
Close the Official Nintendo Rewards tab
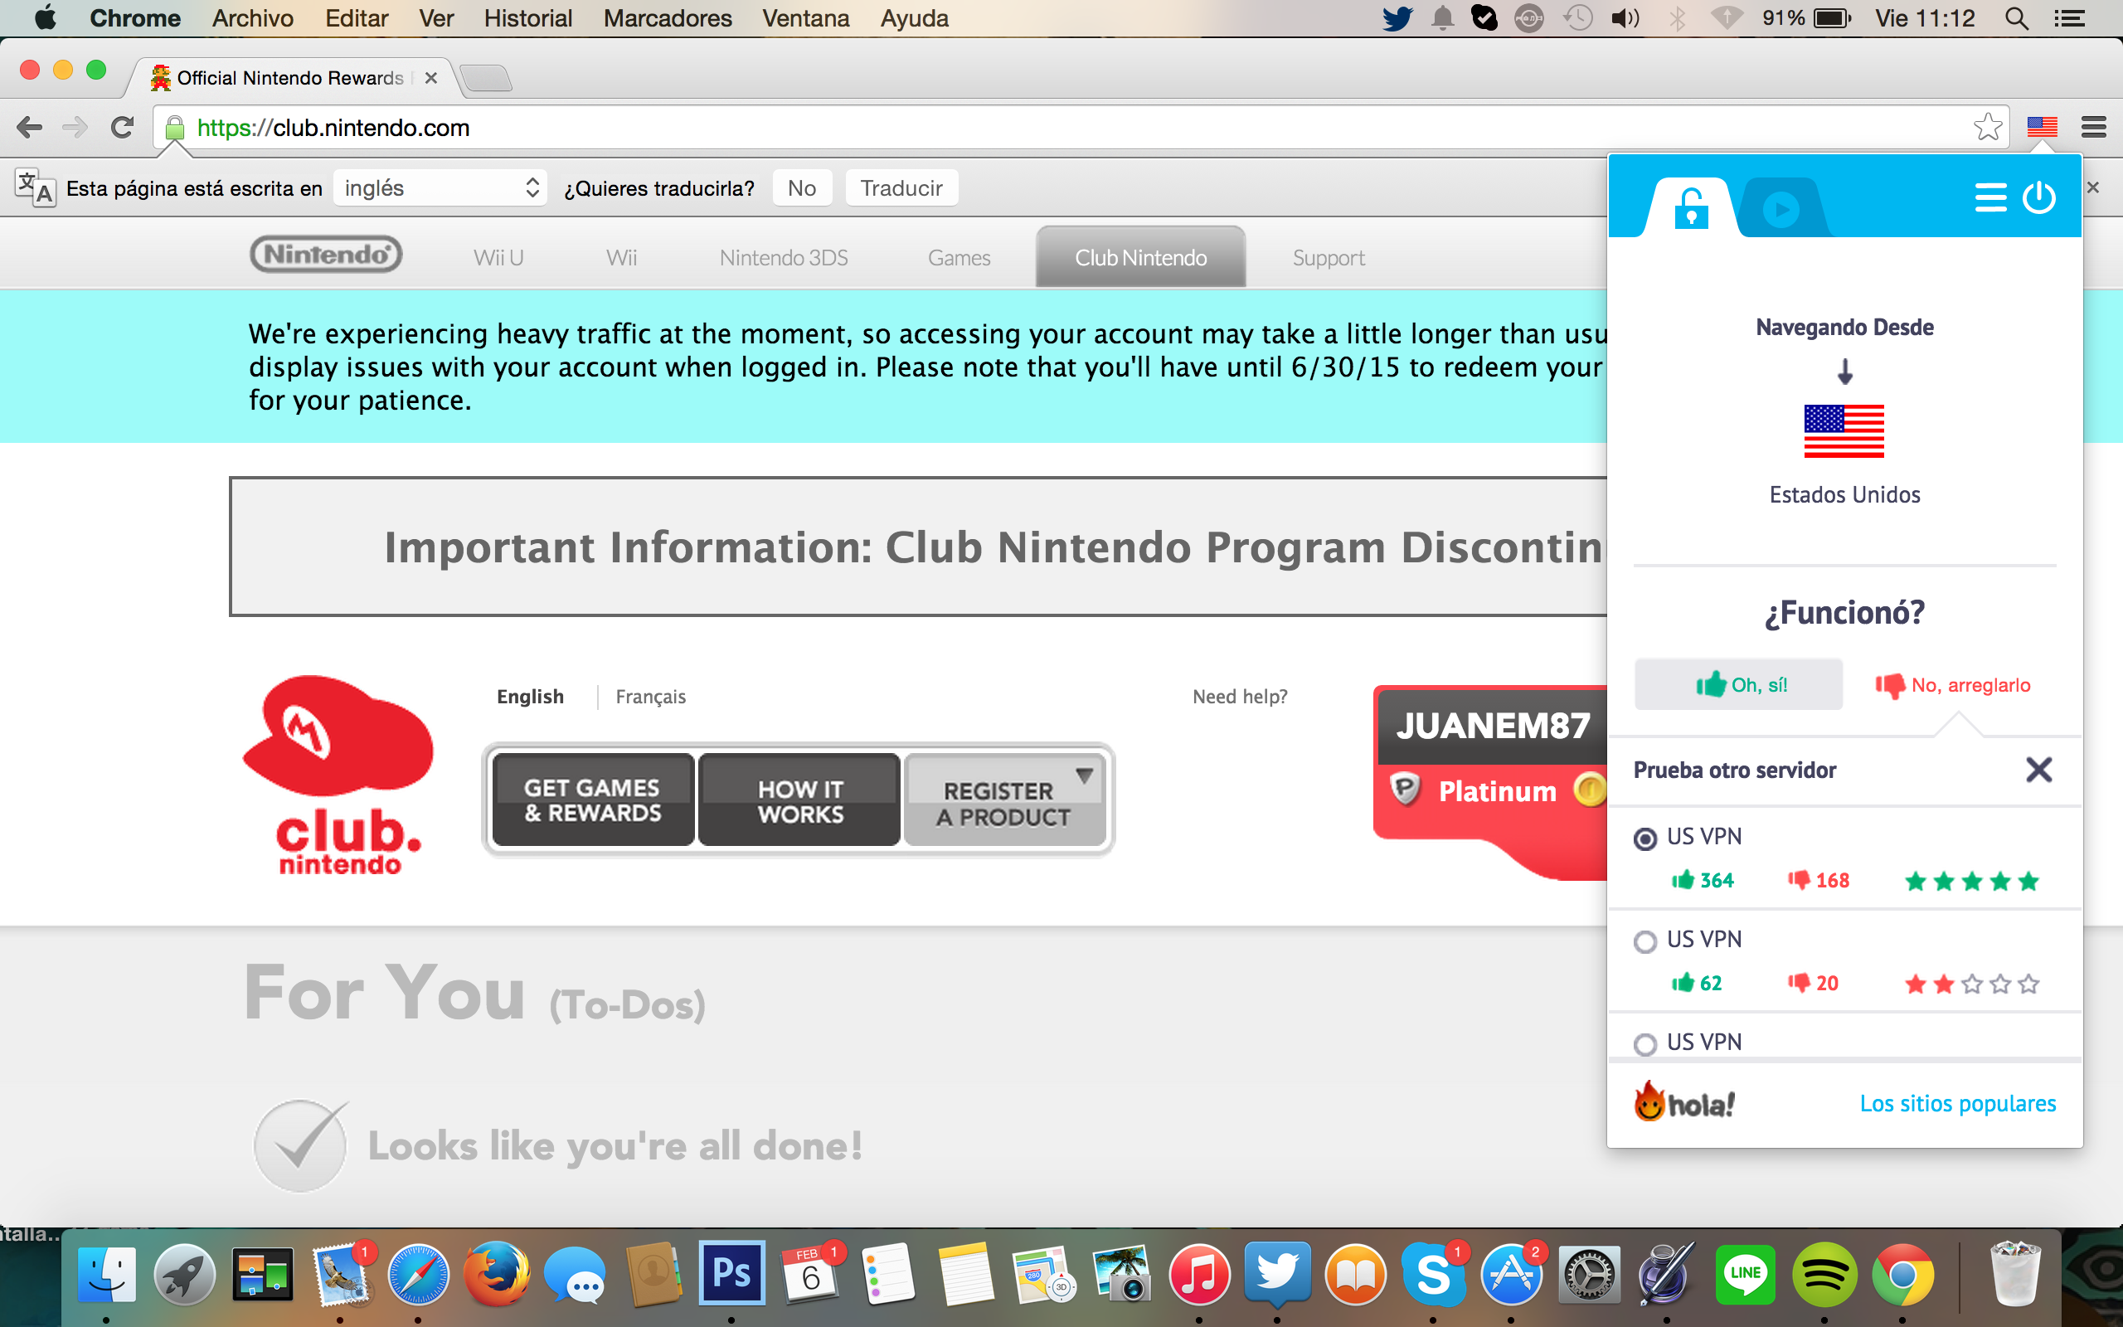[430, 78]
